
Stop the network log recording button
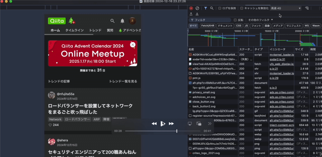[191, 8]
